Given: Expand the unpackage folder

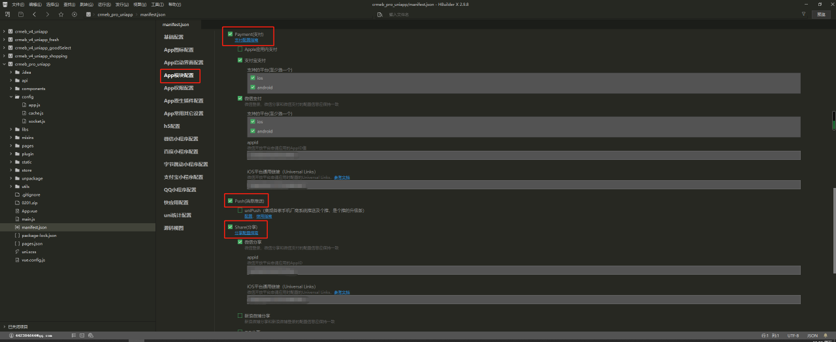Looking at the screenshot, I should pyautogui.click(x=11, y=178).
